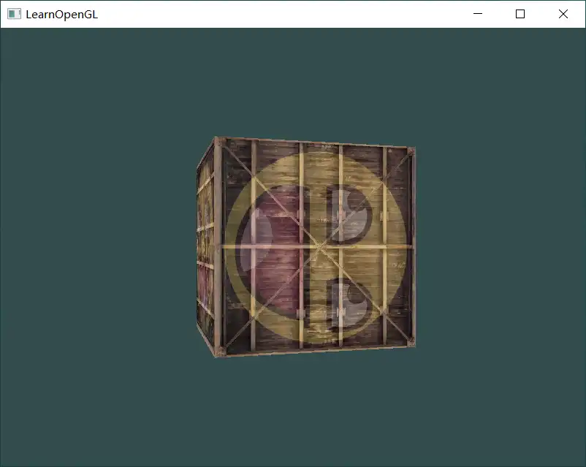Click the horizontal middle plank on crate front
The image size is (586, 467).
click(318, 246)
